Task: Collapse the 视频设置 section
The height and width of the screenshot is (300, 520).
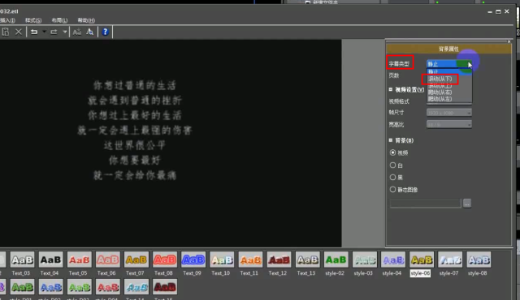Action: click(x=391, y=90)
